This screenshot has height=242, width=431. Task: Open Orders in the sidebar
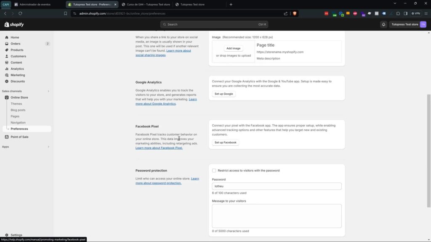click(x=16, y=44)
